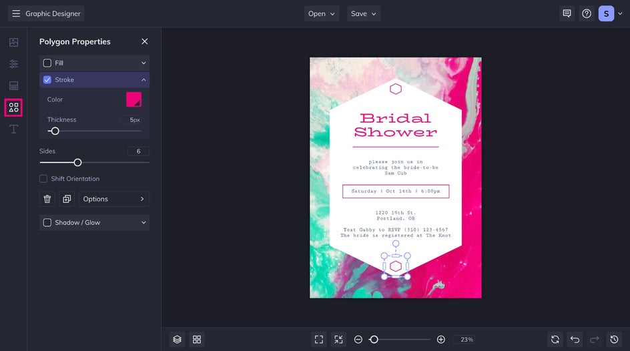The image size is (630, 351).
Task: Click the shrink-to-fit canvas icon
Action: point(339,340)
